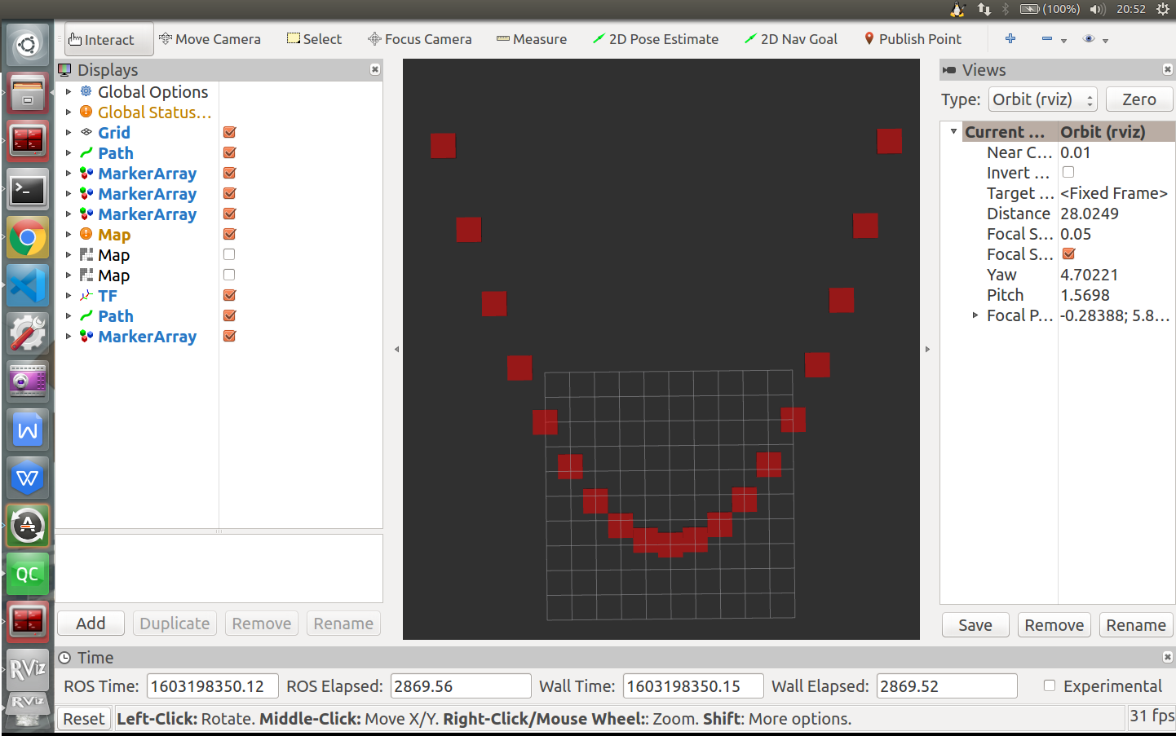Toggle the Experimental checkbox

point(1049,685)
